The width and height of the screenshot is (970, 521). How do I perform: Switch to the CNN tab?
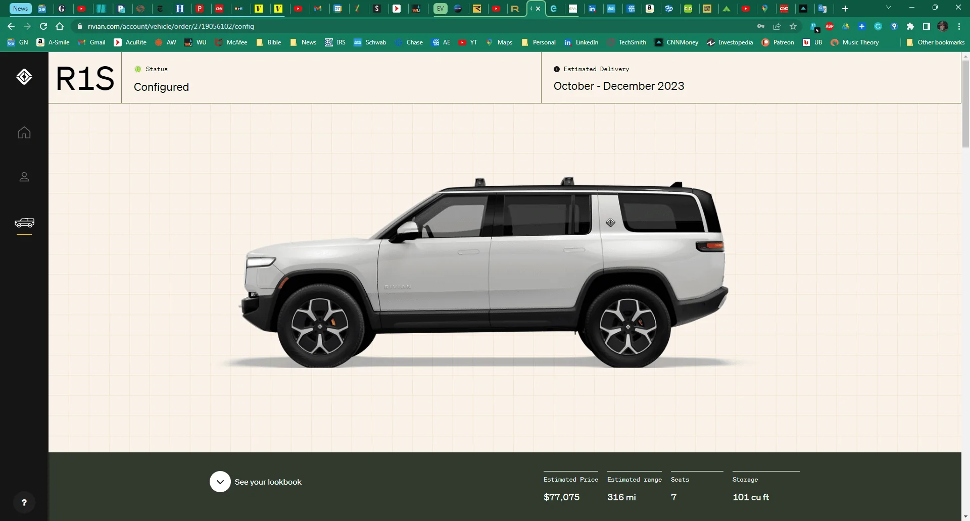click(x=219, y=9)
